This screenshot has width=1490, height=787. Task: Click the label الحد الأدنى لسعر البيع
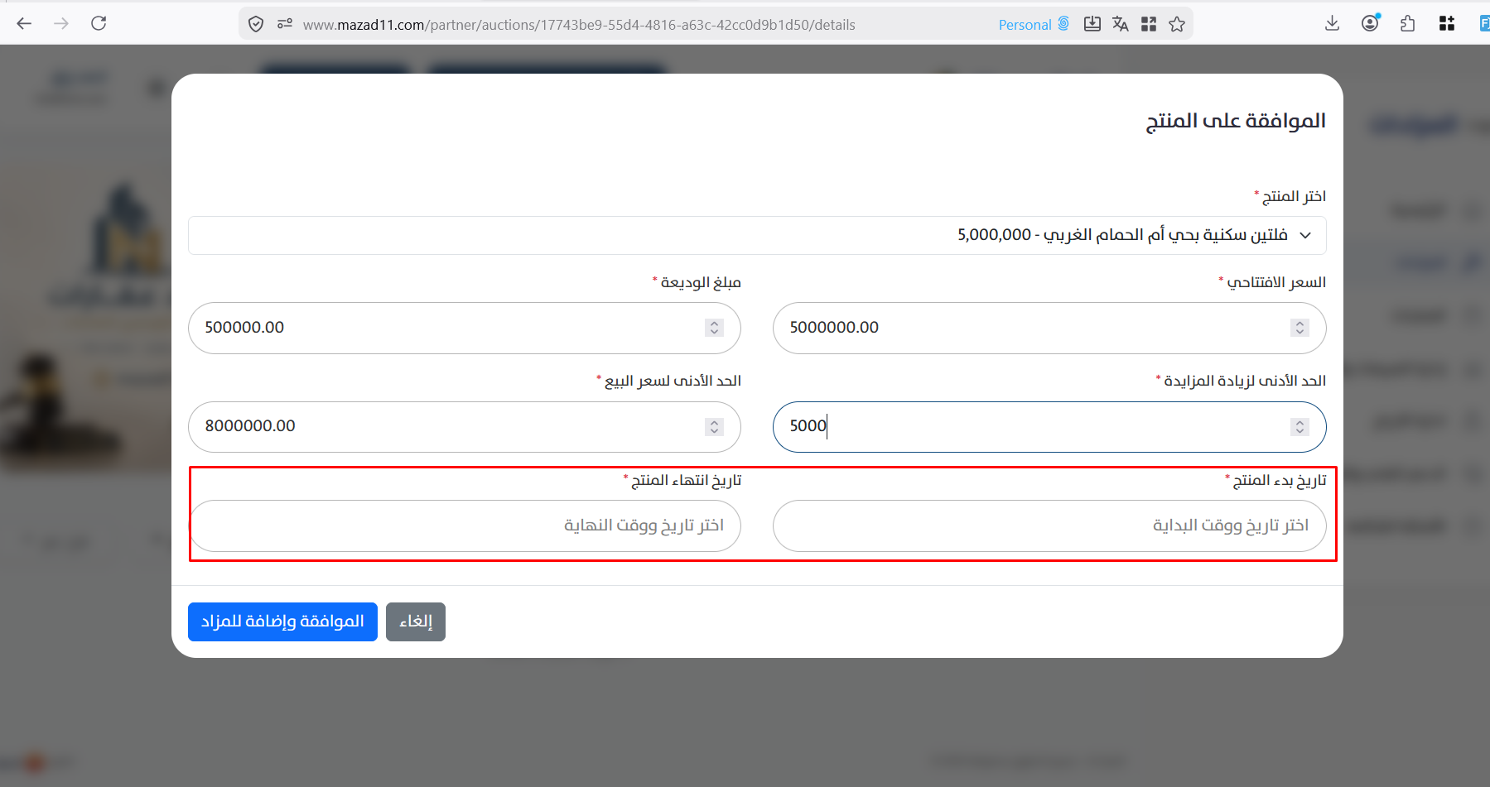click(x=673, y=381)
